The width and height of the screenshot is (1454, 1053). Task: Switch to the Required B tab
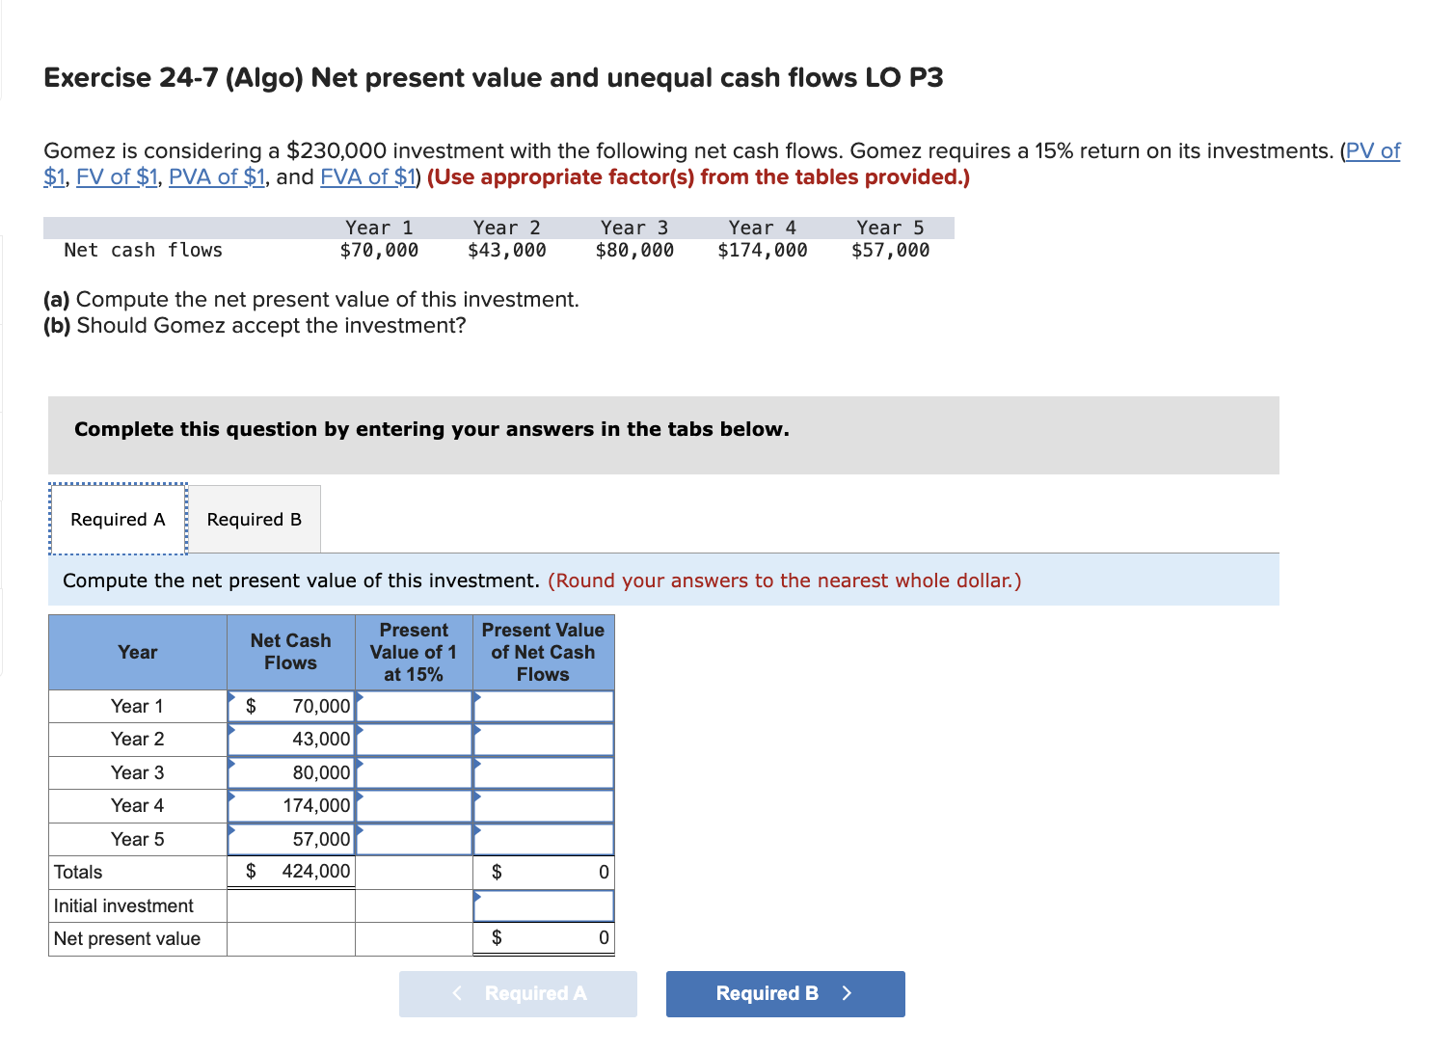click(x=254, y=519)
